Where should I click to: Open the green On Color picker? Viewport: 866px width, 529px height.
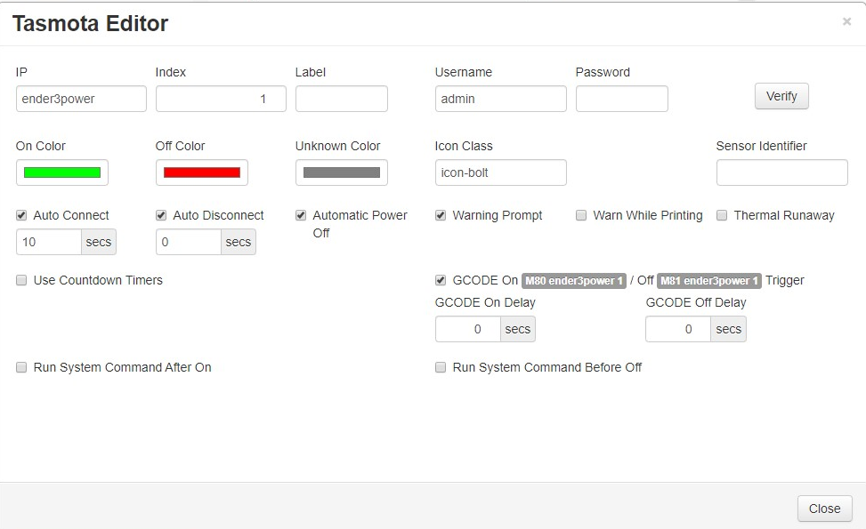[x=62, y=172]
